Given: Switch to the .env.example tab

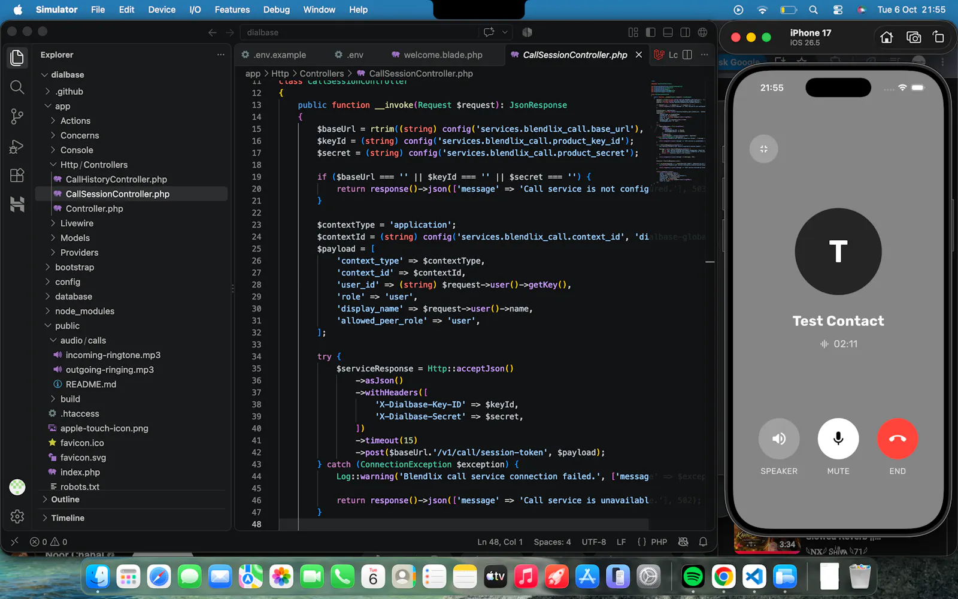Looking at the screenshot, I should click(274, 55).
